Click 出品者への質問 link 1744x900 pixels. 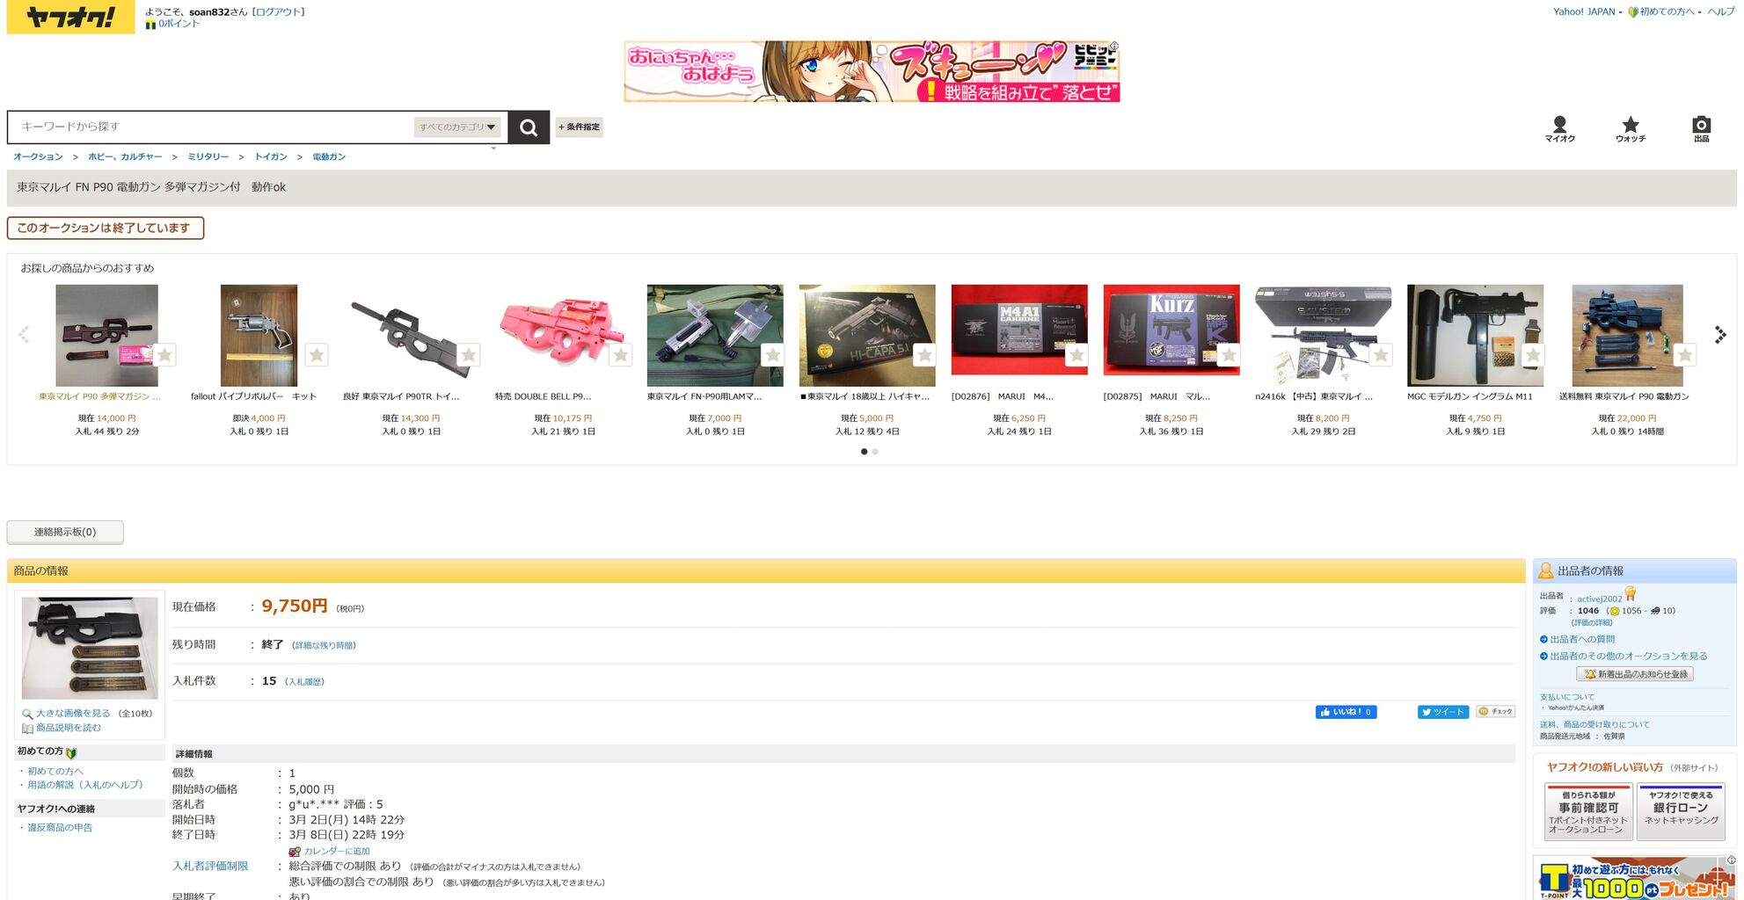pyautogui.click(x=1582, y=640)
